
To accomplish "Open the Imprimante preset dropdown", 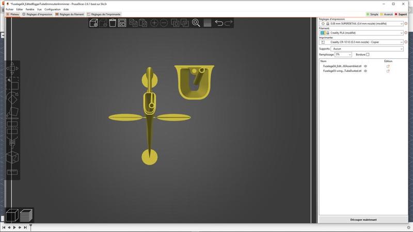I will tap(361, 42).
